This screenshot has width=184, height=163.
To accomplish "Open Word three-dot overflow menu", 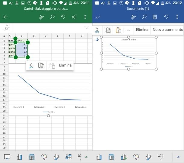I will 177,17.
